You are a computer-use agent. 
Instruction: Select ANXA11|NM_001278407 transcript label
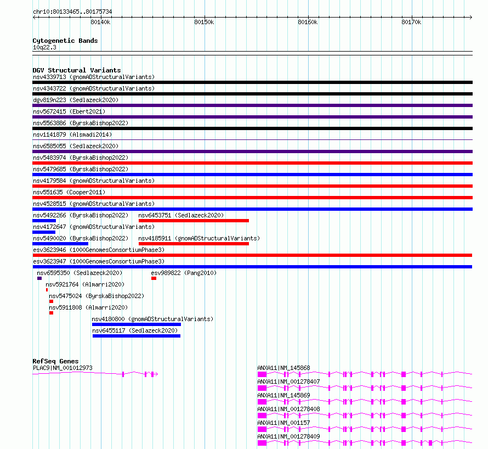point(288,381)
